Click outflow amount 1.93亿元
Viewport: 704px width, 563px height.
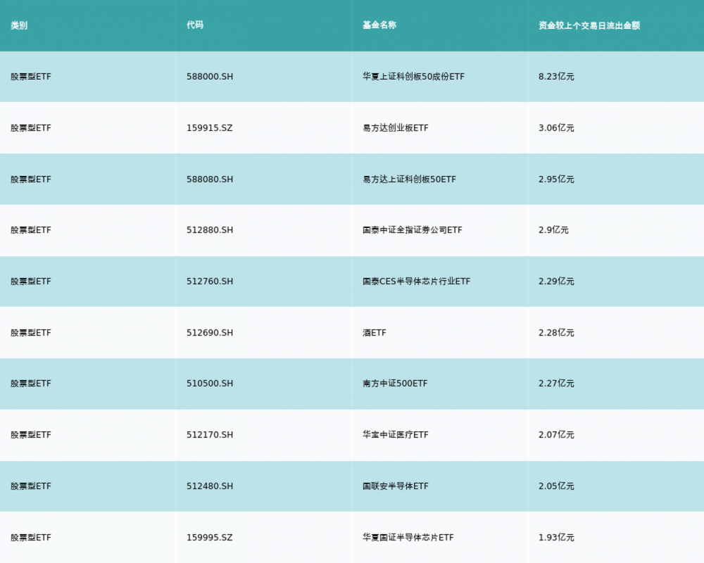click(556, 538)
